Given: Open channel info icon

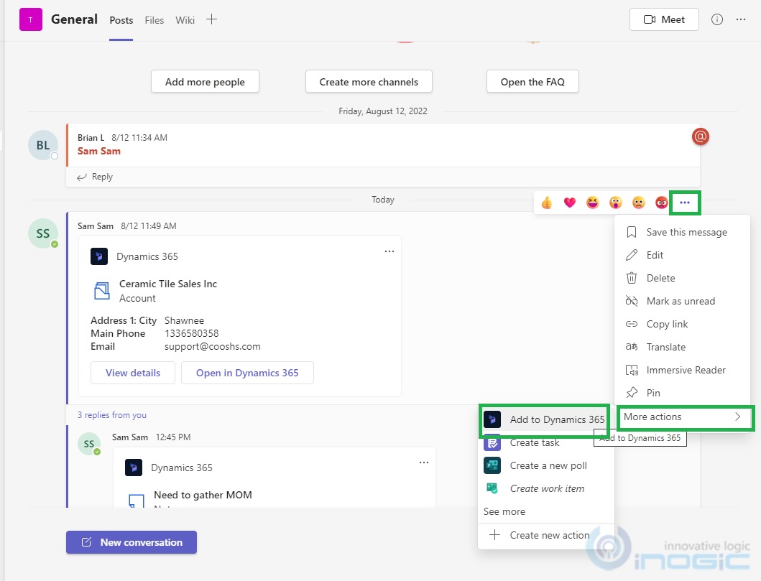Looking at the screenshot, I should click(717, 19).
